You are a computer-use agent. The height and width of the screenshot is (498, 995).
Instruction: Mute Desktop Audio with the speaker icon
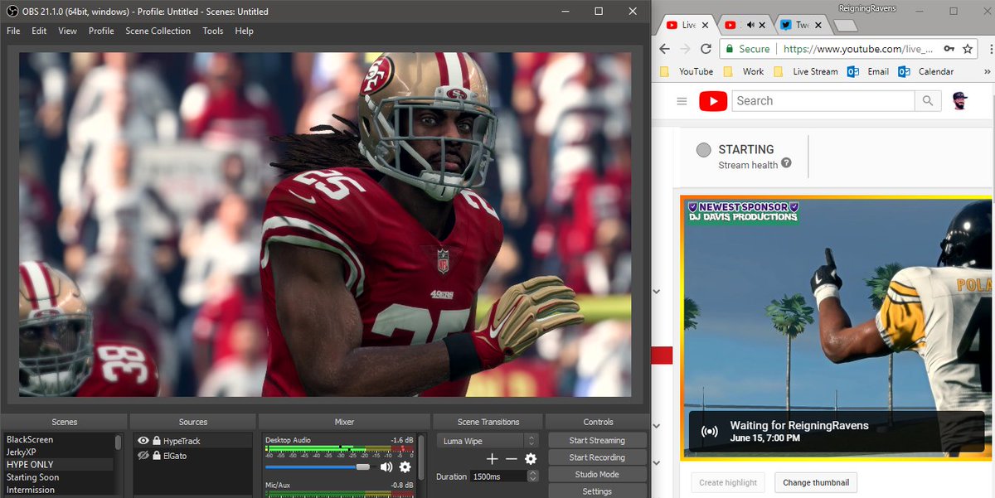click(x=386, y=467)
